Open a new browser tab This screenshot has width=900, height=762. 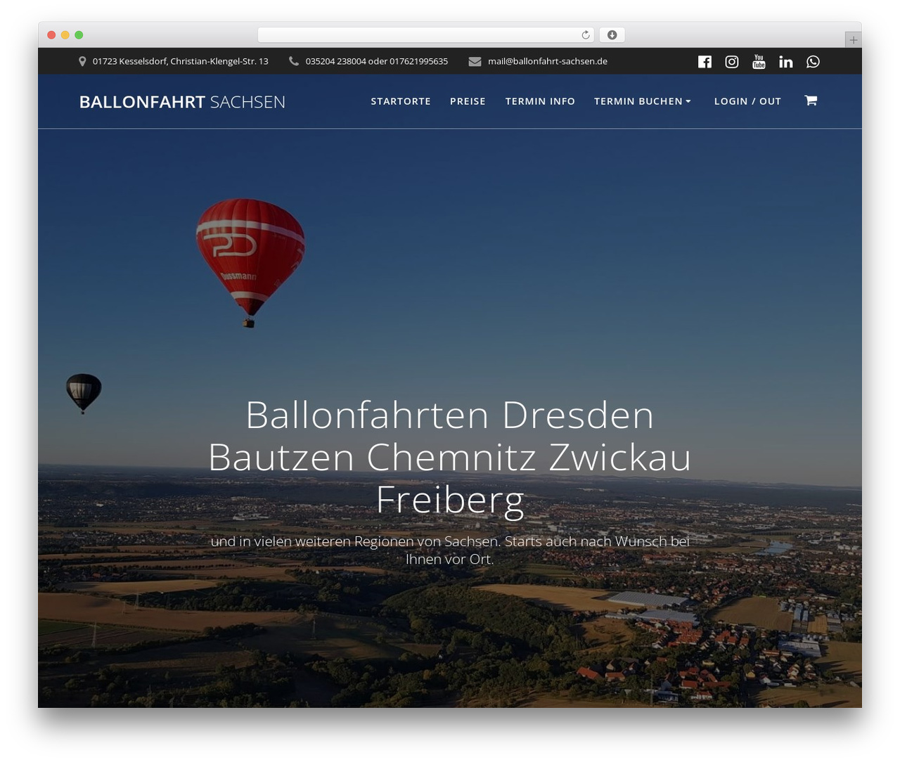point(853,40)
